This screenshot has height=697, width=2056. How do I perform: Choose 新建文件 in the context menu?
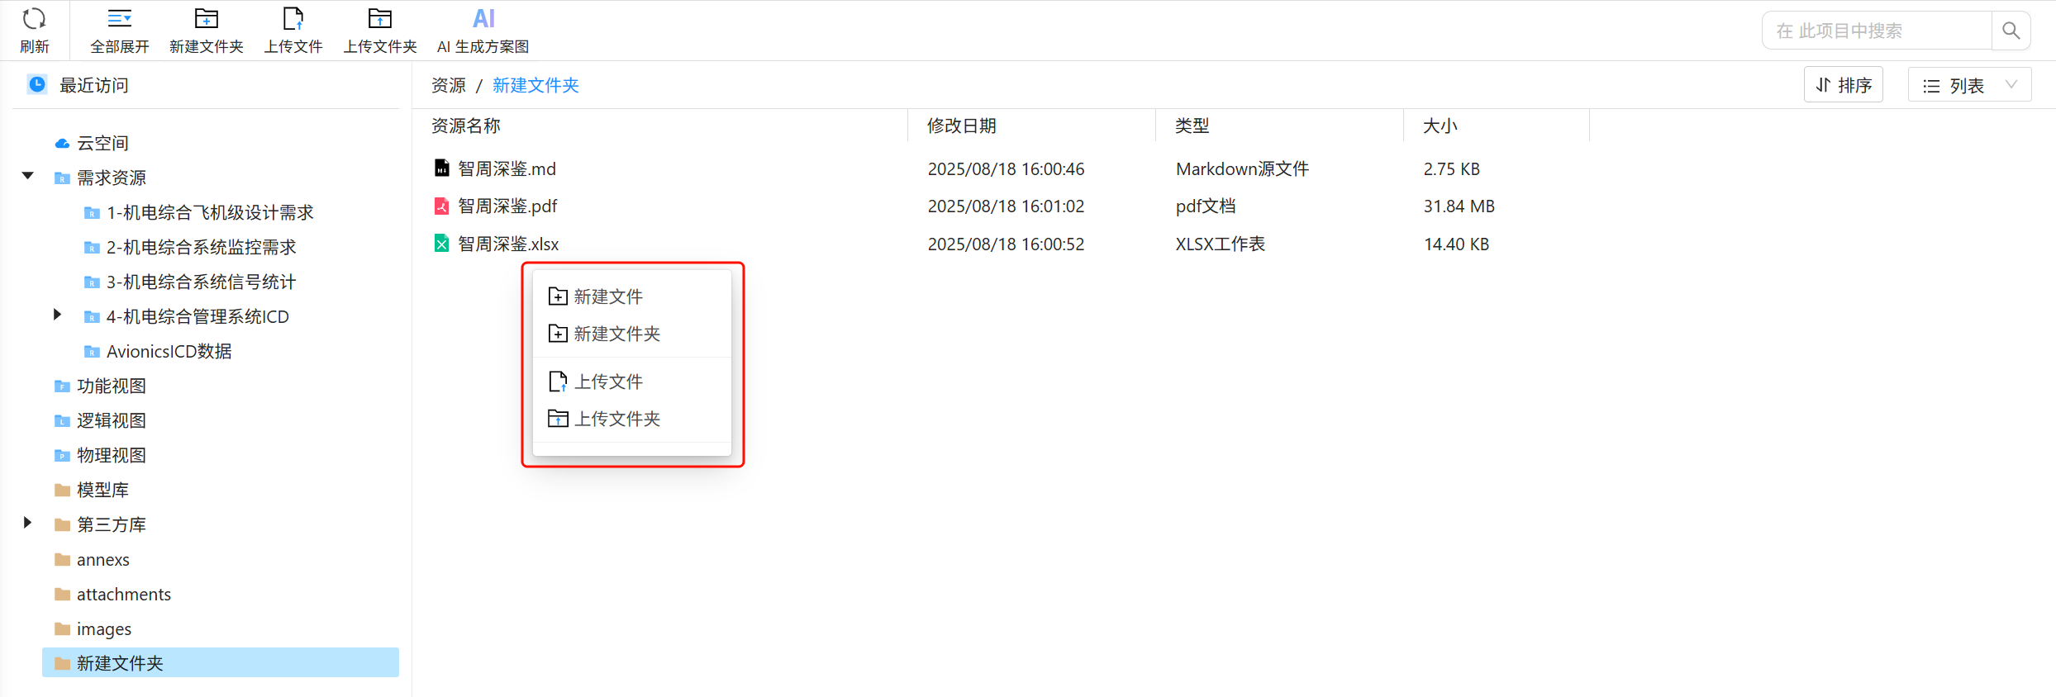click(x=632, y=296)
